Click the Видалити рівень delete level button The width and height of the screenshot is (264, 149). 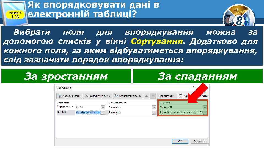tap(98, 96)
